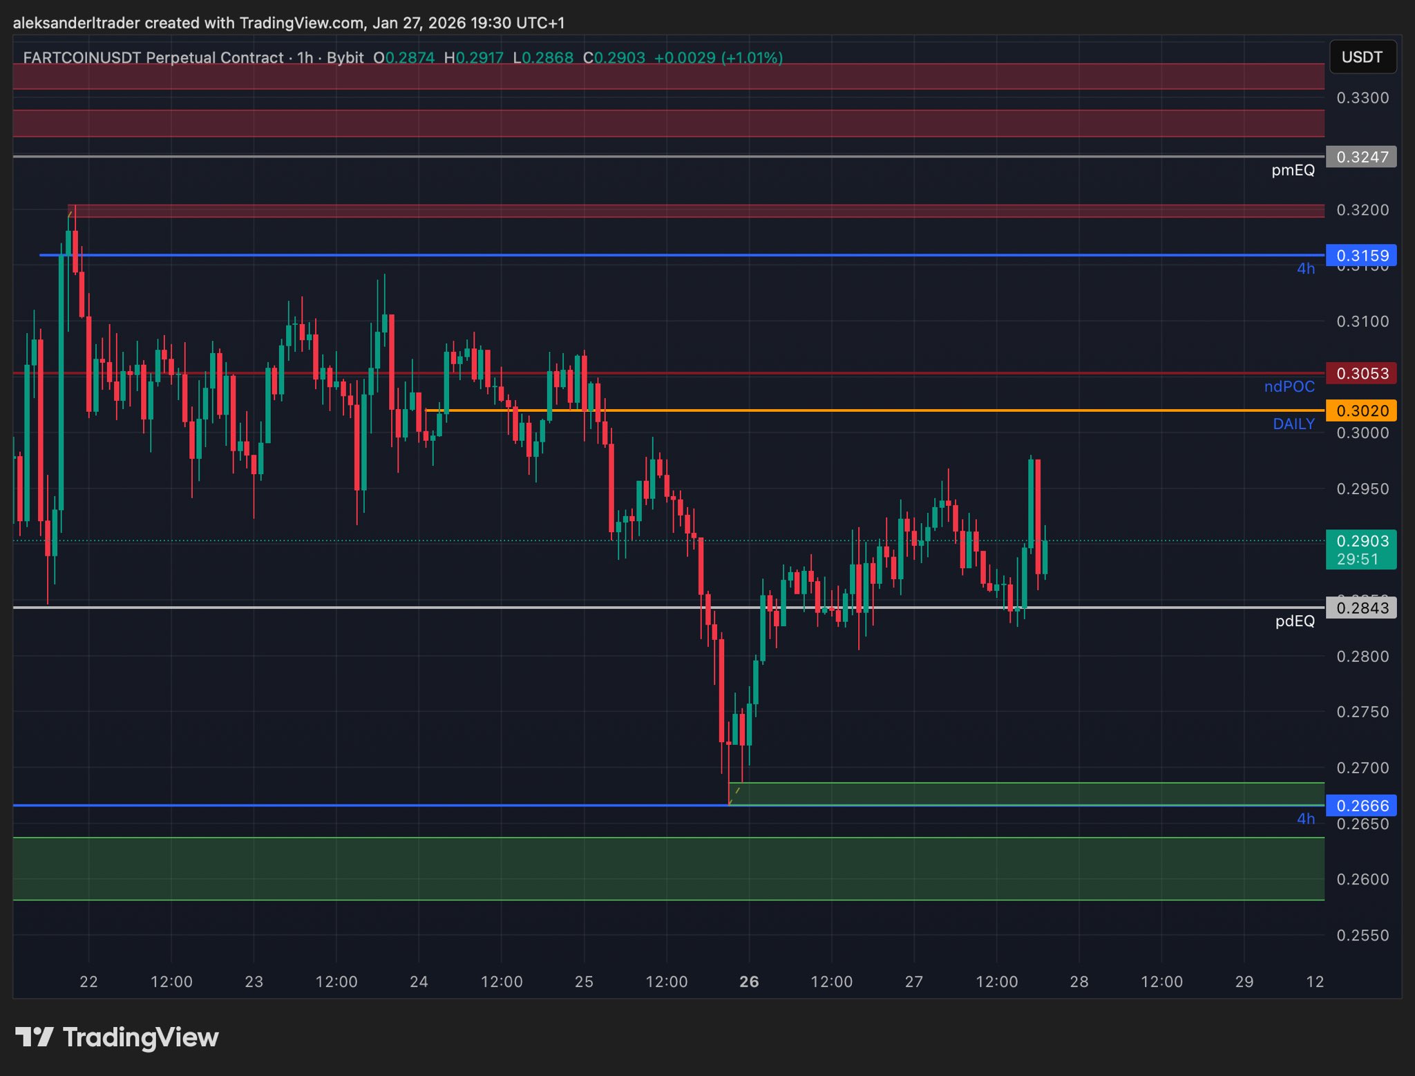The width and height of the screenshot is (1415, 1076).
Task: Click the 0.3000 price scale value
Action: click(1362, 433)
